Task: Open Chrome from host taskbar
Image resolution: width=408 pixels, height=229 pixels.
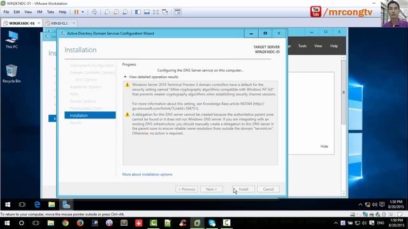Action: (65, 223)
